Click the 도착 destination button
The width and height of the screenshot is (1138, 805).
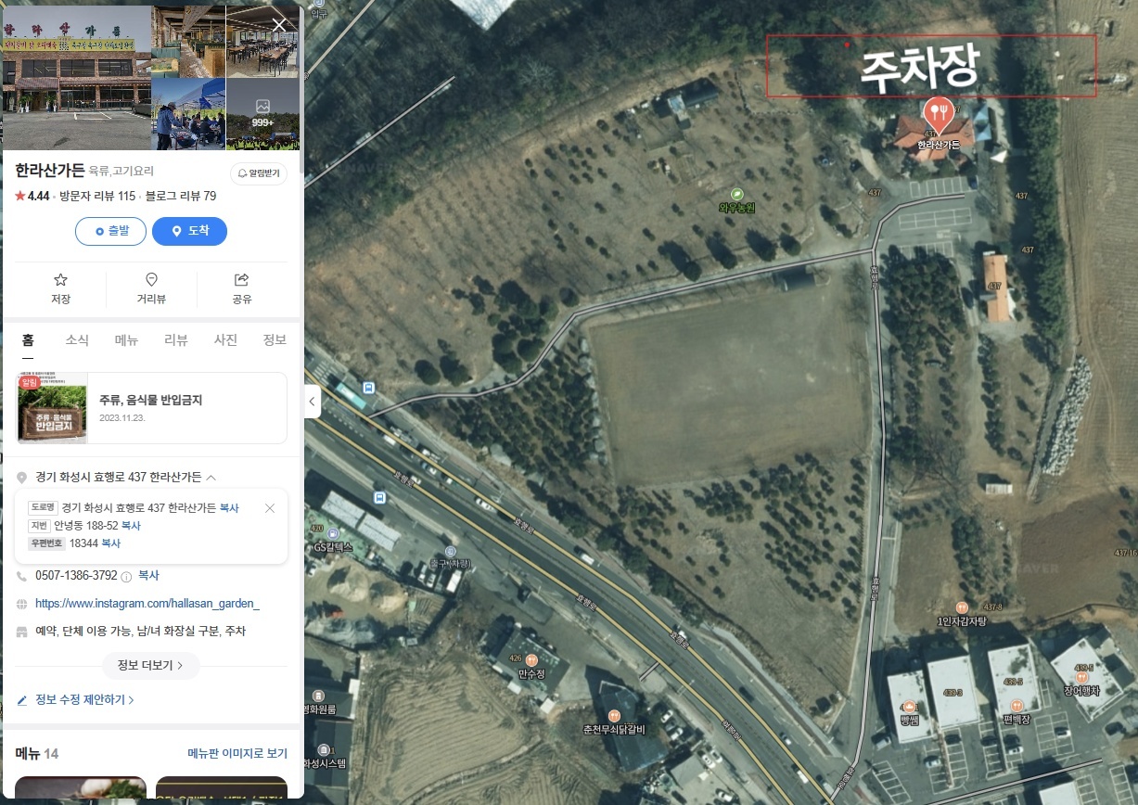(x=189, y=231)
